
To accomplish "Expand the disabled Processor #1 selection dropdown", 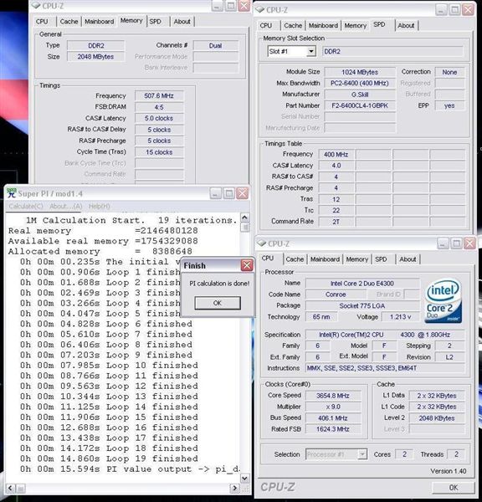I will point(362,454).
